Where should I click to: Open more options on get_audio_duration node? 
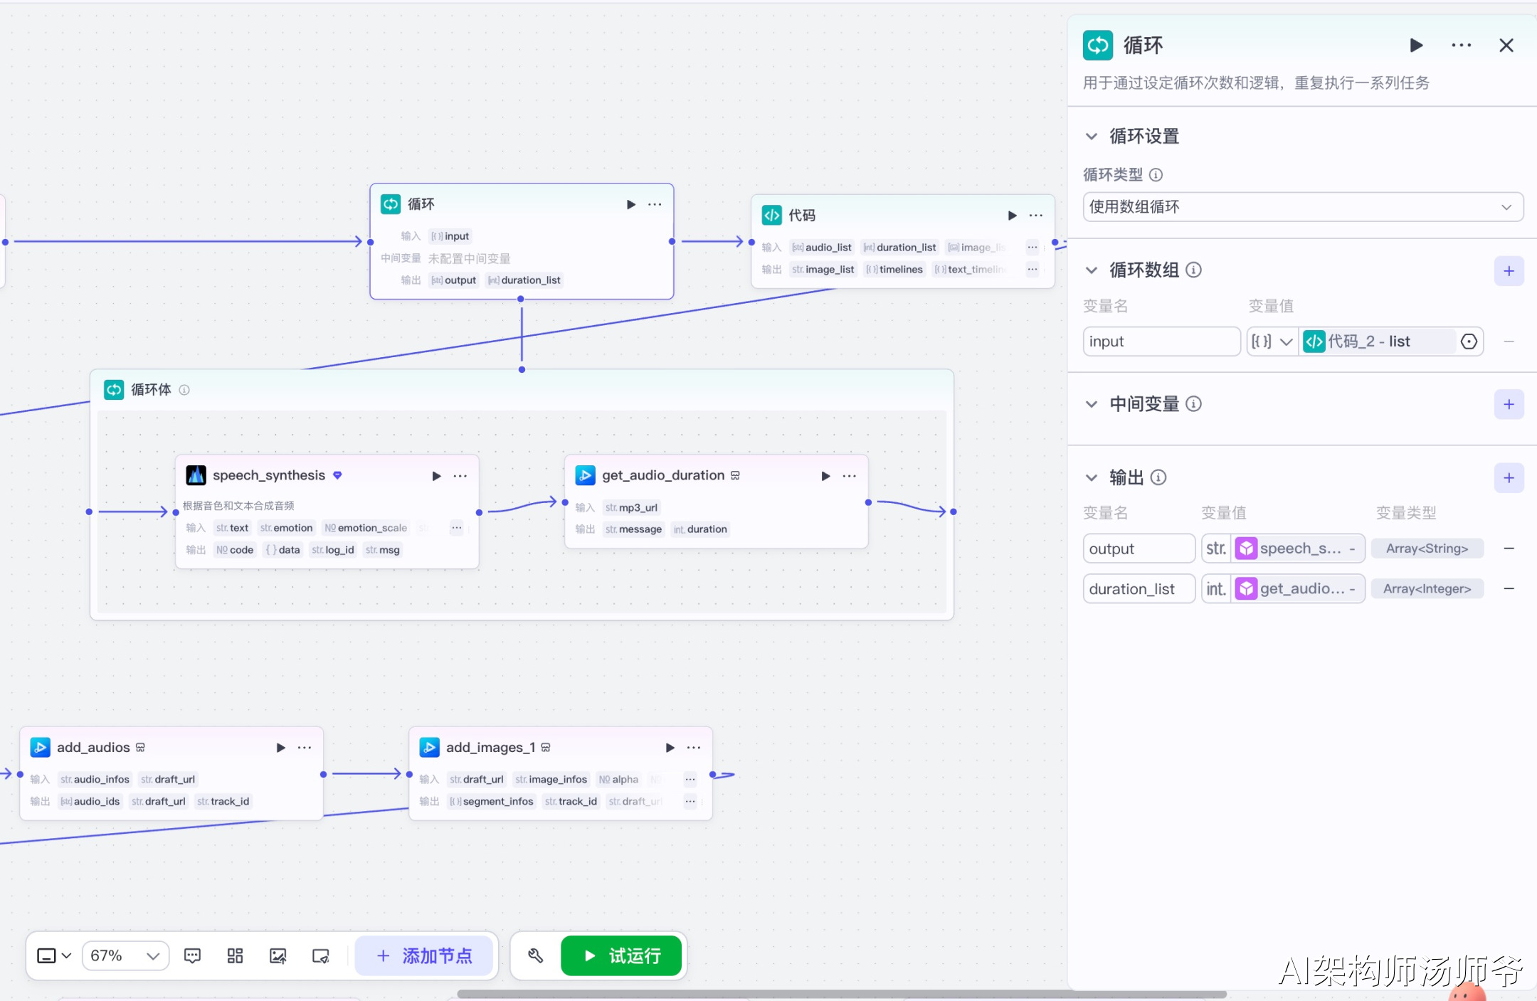pyautogui.click(x=849, y=476)
